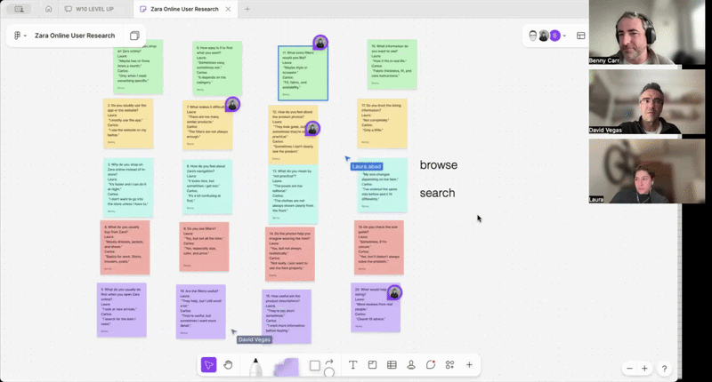The width and height of the screenshot is (712, 382).
Task: Select the Hand tool
Action: (228, 364)
